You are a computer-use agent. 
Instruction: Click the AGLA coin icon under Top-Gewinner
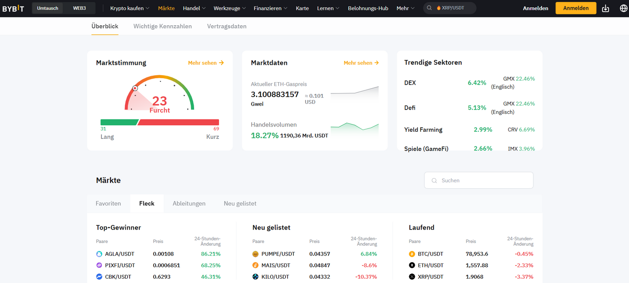click(x=99, y=254)
